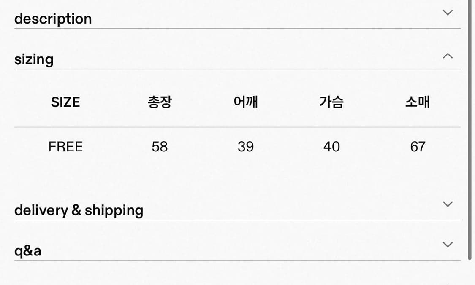Screen dimensions: 475x285
Task: Click the 소매 column header
Action: point(418,102)
